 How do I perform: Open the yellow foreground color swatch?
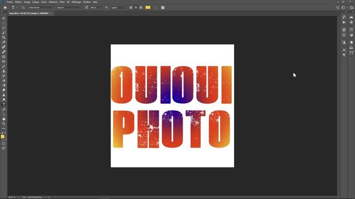pyautogui.click(x=2, y=137)
